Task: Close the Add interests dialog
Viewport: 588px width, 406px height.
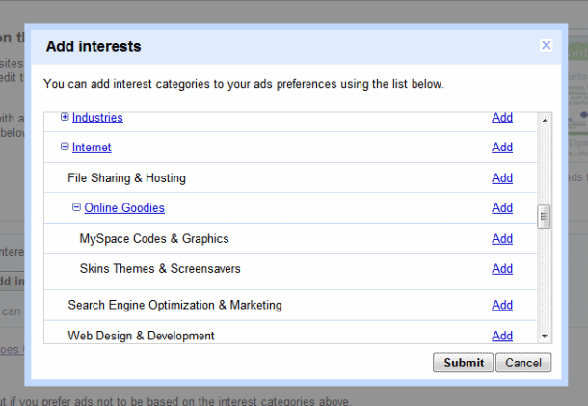Action: [x=546, y=45]
